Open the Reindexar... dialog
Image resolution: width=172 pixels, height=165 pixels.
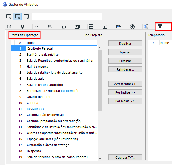coord(125,69)
